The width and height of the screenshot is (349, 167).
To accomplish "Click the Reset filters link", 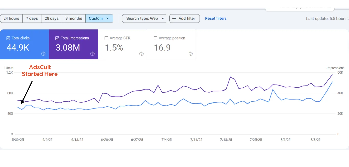I will pos(216,18).
